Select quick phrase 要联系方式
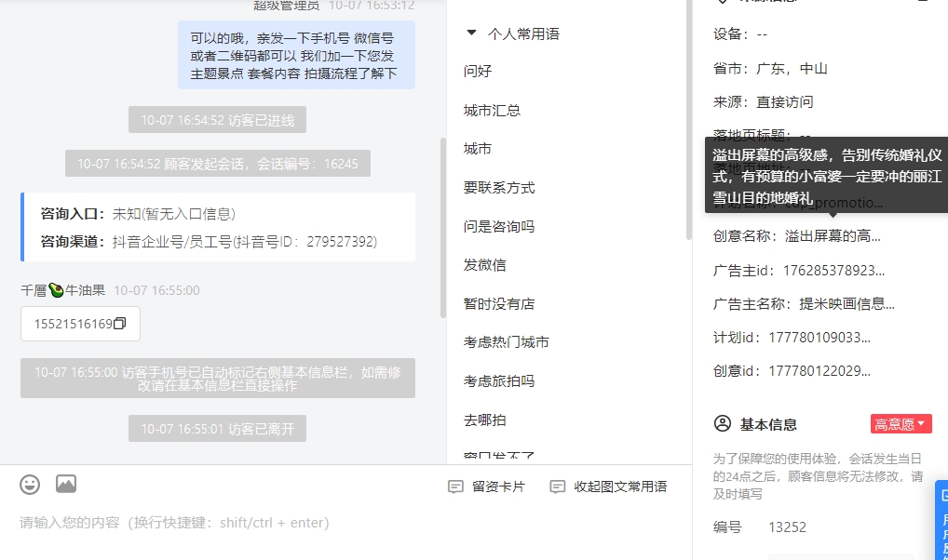Screen dimensions: 948x560 tap(499, 188)
